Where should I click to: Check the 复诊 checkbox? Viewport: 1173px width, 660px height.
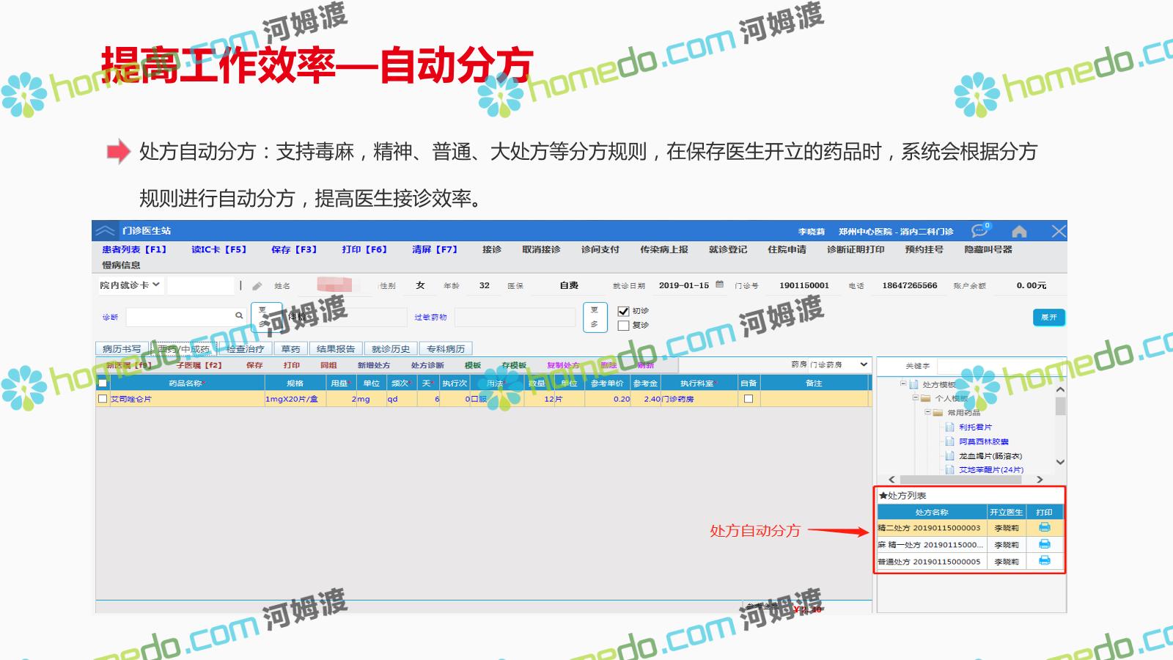[623, 325]
